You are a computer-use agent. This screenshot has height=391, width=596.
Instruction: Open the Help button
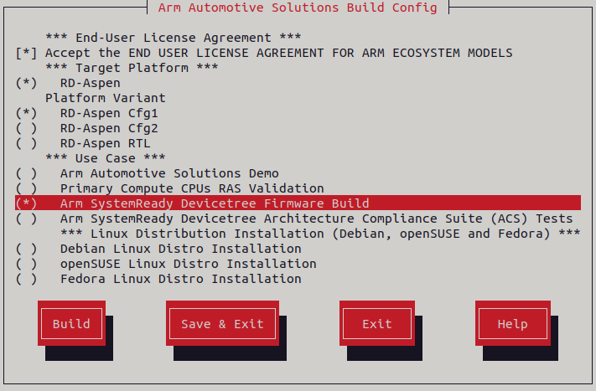click(513, 323)
